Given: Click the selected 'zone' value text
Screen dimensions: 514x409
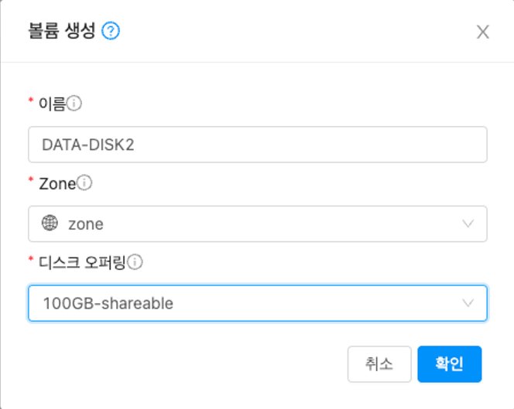Looking at the screenshot, I should [x=85, y=224].
